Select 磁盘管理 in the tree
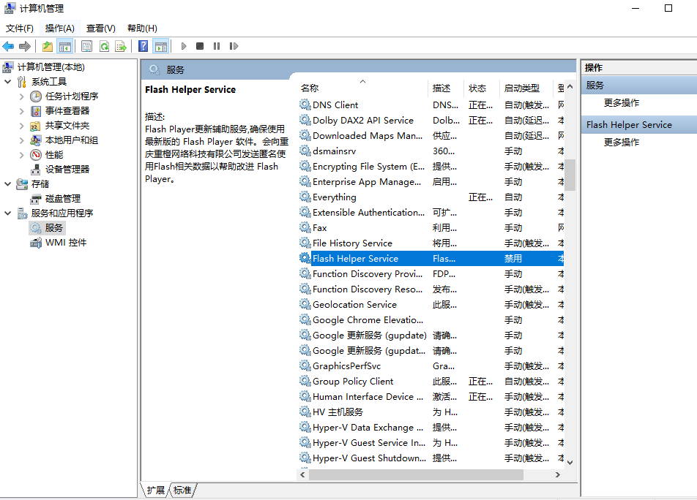The height and width of the screenshot is (500, 697). [63, 199]
